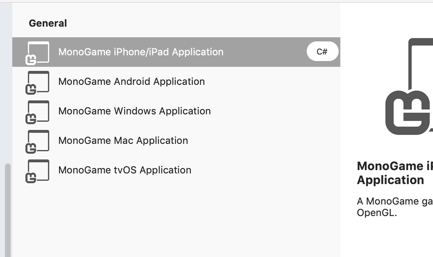Click blank preview pane area below description
The image size is (433, 257).
pyautogui.click(x=389, y=238)
